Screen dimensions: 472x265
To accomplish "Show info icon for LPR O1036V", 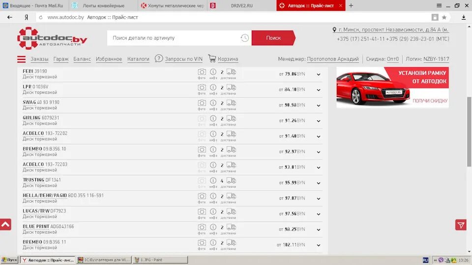I will click(213, 87).
